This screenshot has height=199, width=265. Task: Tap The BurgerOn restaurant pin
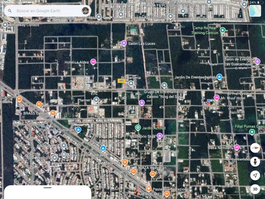click(x=133, y=172)
